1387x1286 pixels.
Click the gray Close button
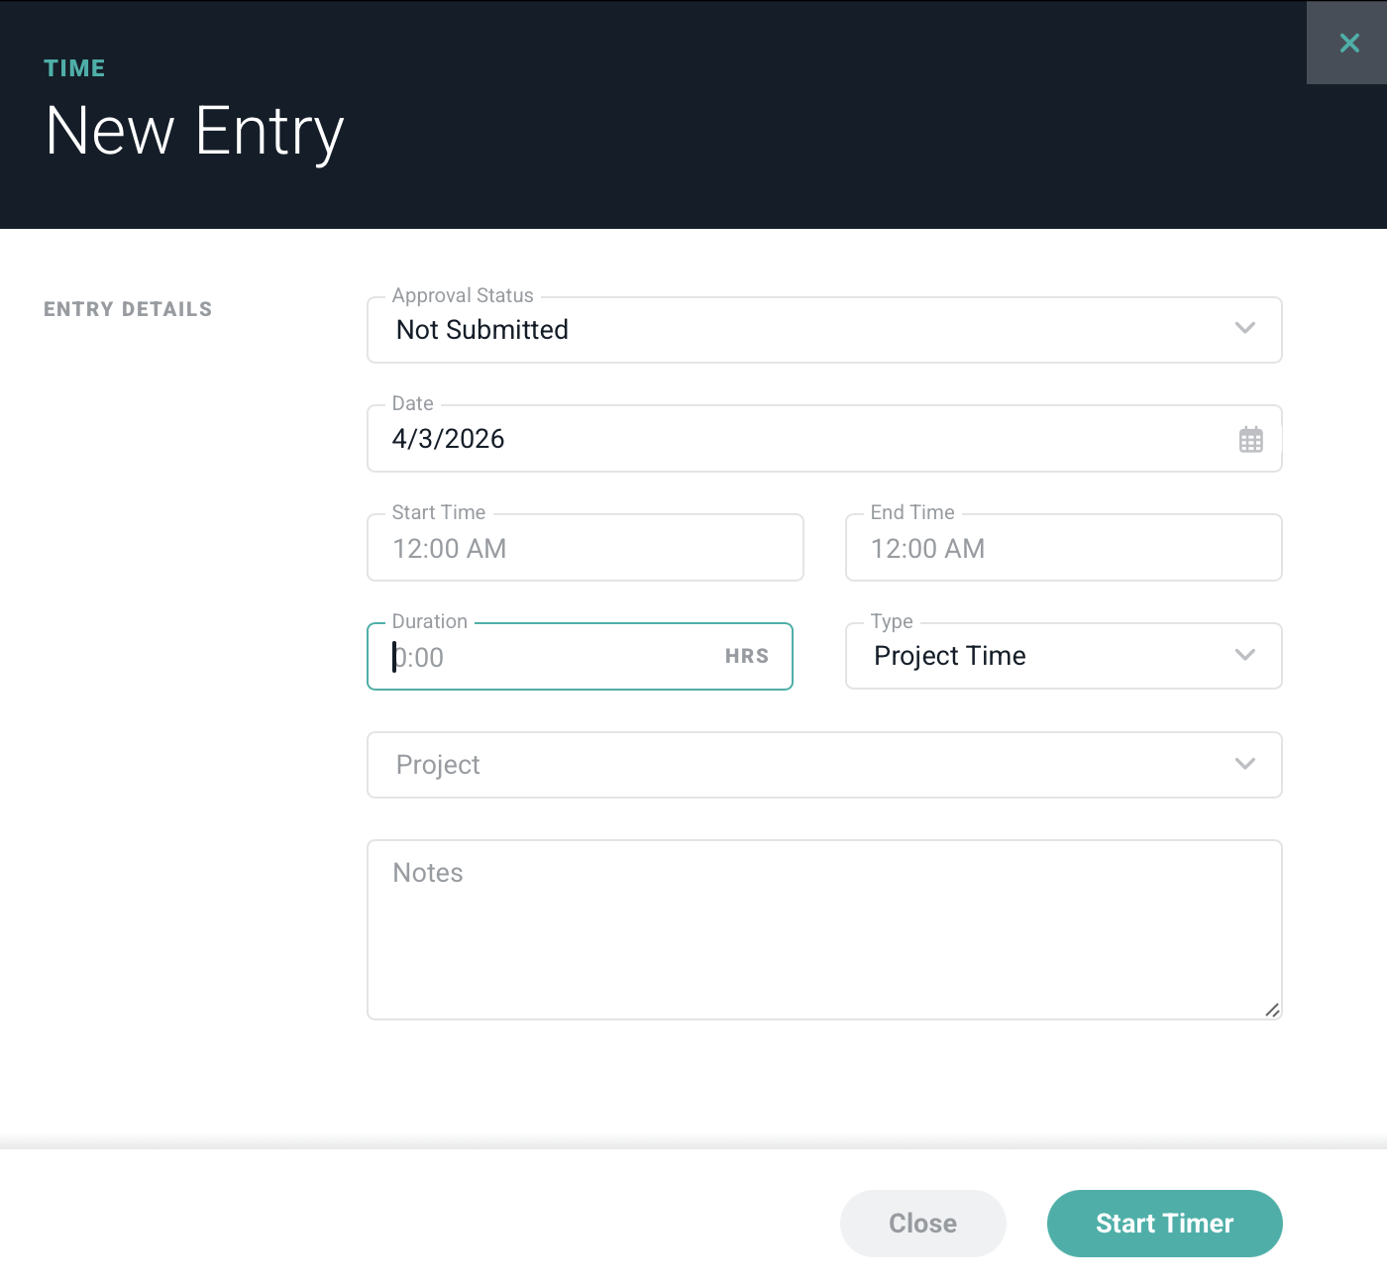922,1224
